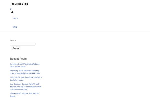Open the Blog menu item

coord(15,27)
